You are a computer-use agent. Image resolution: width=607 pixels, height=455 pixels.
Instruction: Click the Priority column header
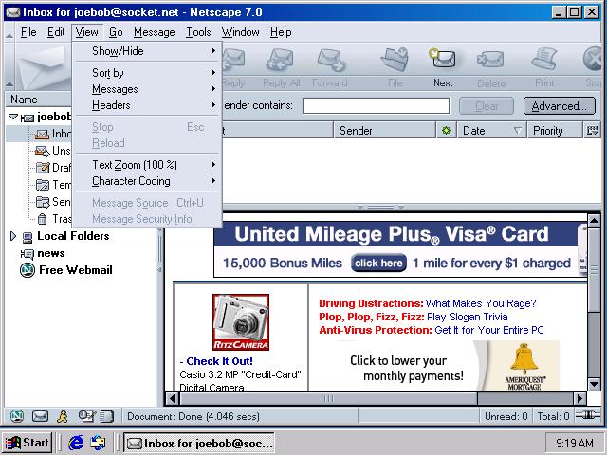554,131
